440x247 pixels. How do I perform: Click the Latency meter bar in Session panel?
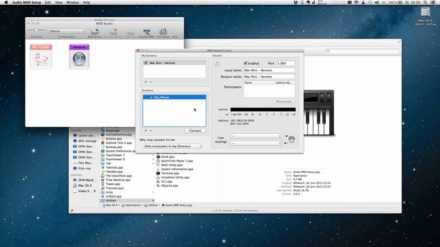263,110
